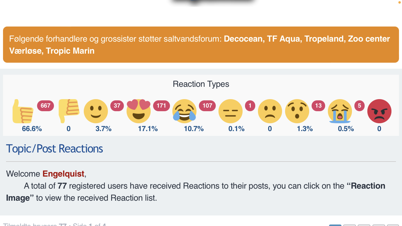Select the smiling face reaction
402x226 pixels.
coord(96,111)
